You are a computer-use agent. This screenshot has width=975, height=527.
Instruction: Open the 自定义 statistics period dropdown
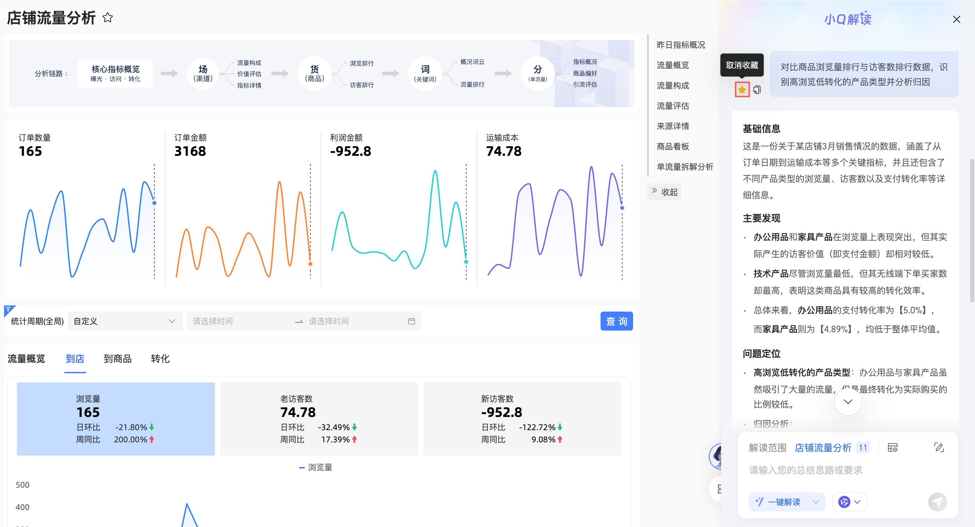(125, 321)
